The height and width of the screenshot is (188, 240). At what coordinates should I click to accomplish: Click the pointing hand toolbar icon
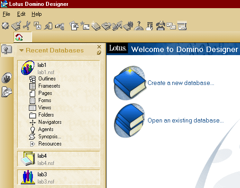[x=60, y=26]
